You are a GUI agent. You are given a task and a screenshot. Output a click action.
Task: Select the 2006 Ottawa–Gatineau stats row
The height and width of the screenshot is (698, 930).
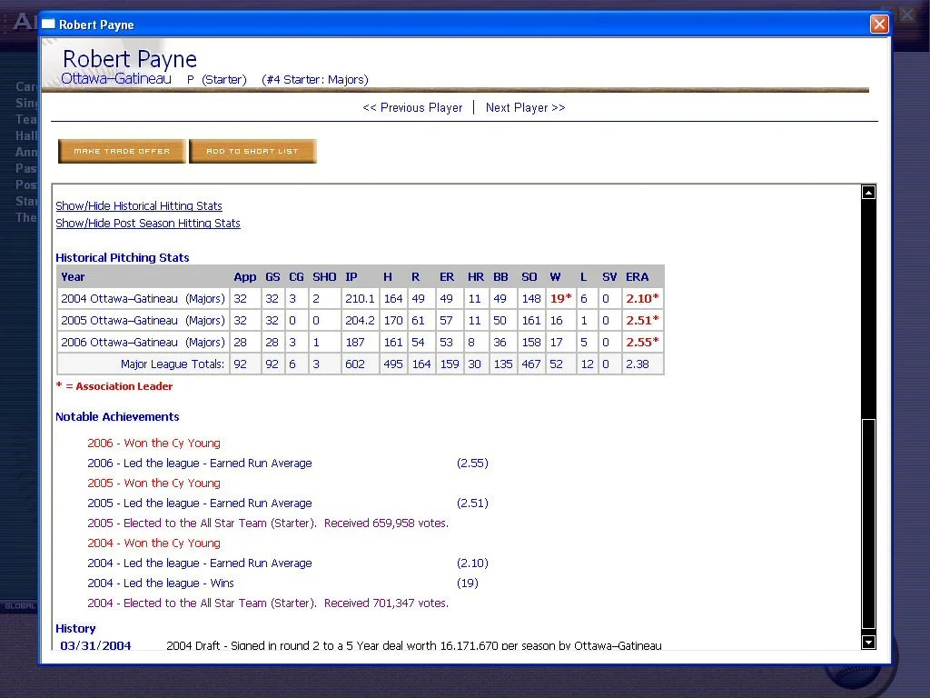143,343
